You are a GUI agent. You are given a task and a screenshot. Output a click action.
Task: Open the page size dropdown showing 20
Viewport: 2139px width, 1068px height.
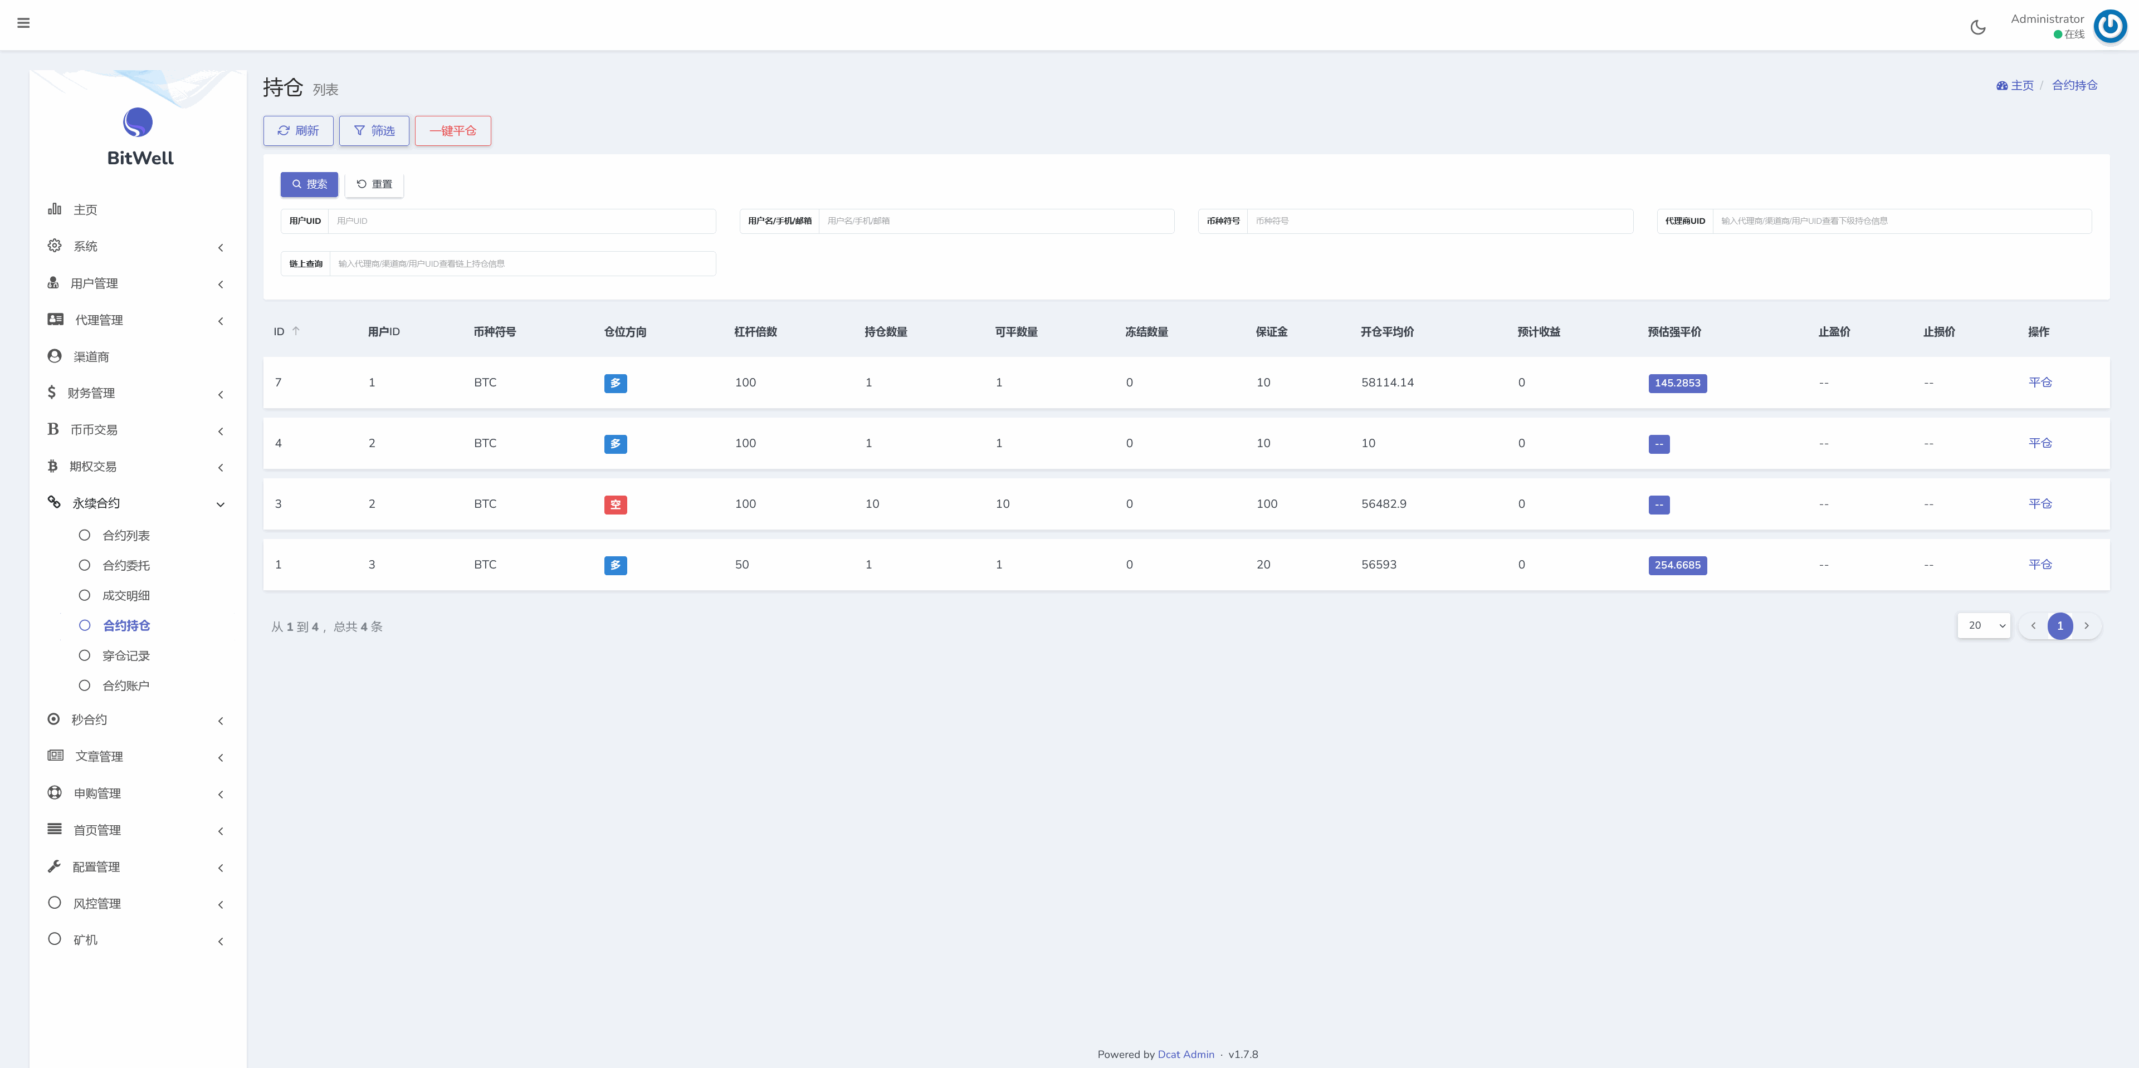pyautogui.click(x=1984, y=626)
